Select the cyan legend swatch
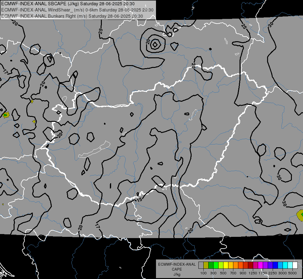This screenshot has height=279, width=303. click(285, 265)
